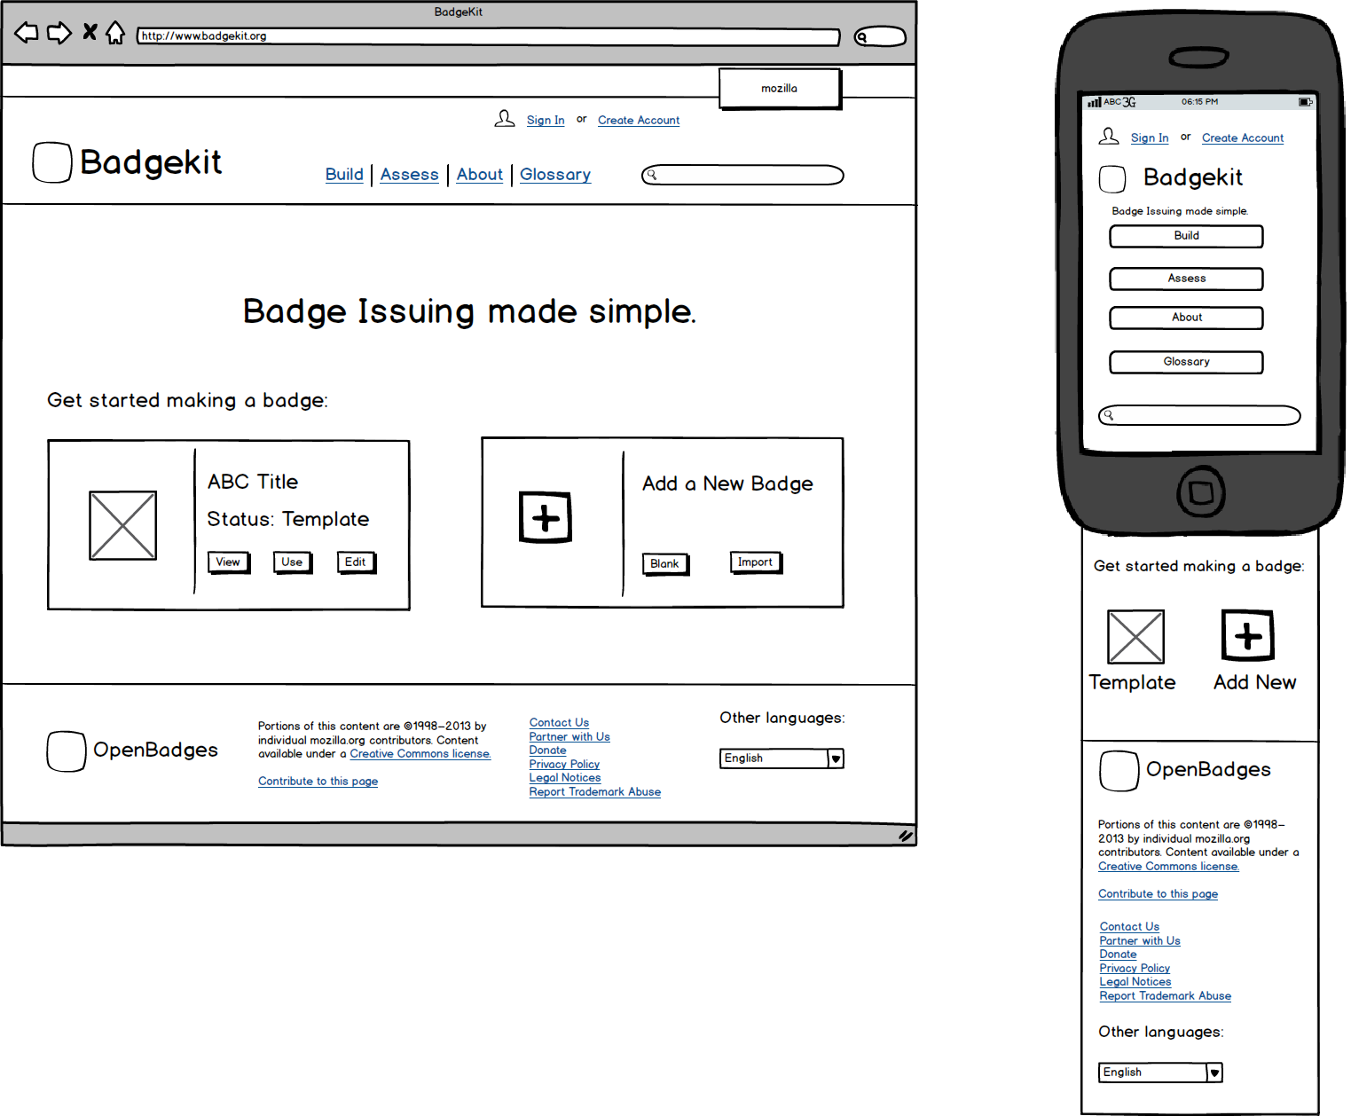The image size is (1351, 1116).
Task: Click the mobile Badgekit logo icon
Action: [x=1112, y=179]
